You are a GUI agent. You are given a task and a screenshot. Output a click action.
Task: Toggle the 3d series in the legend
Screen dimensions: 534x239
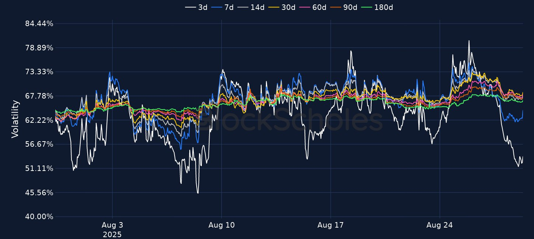pyautogui.click(x=196, y=7)
